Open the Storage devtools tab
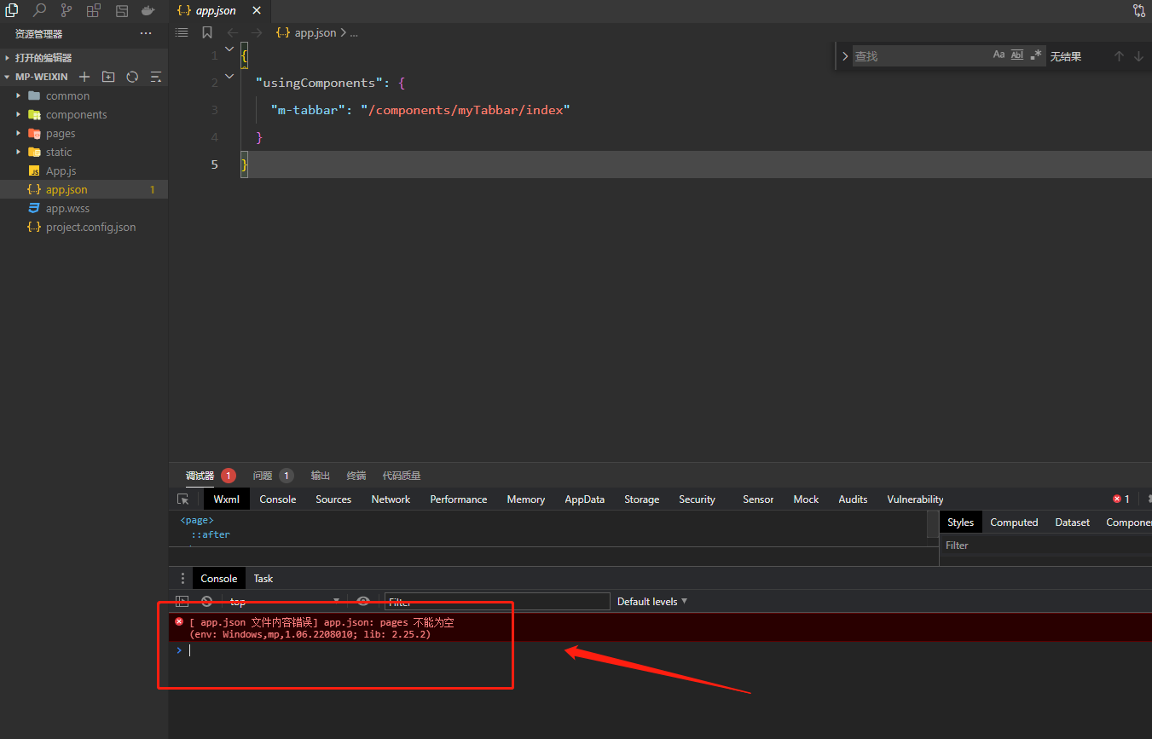Viewport: 1152px width, 739px height. [x=642, y=499]
